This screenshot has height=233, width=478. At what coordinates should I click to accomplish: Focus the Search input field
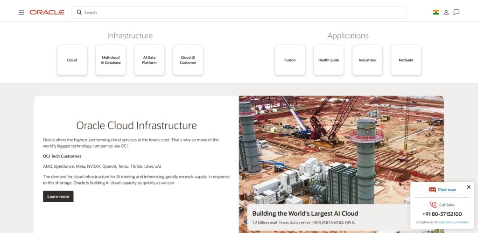pyautogui.click(x=239, y=12)
